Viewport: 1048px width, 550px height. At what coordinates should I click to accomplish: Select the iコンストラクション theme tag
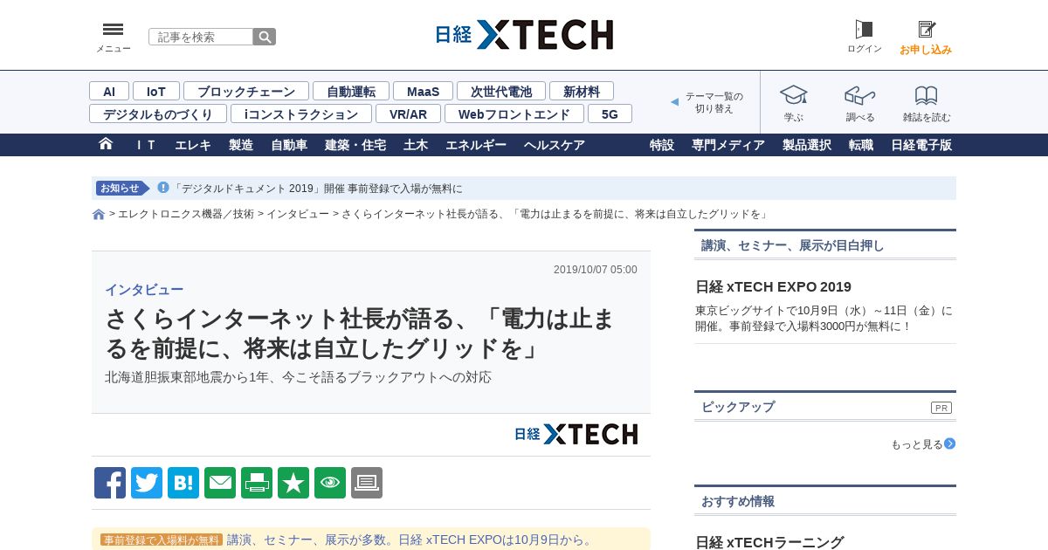tap(301, 113)
